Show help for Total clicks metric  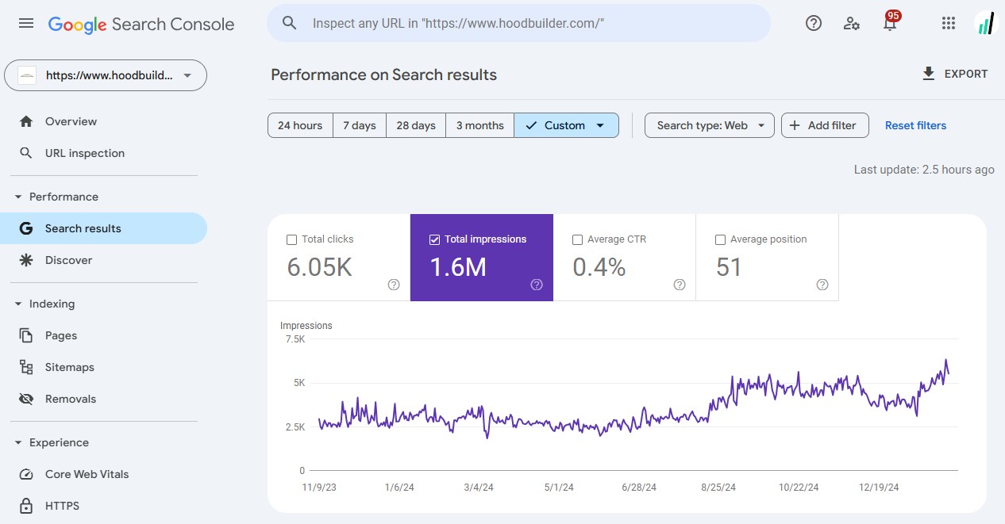pos(394,285)
